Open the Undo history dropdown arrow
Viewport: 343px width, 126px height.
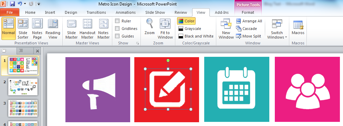pyautogui.click(x=25, y=4)
